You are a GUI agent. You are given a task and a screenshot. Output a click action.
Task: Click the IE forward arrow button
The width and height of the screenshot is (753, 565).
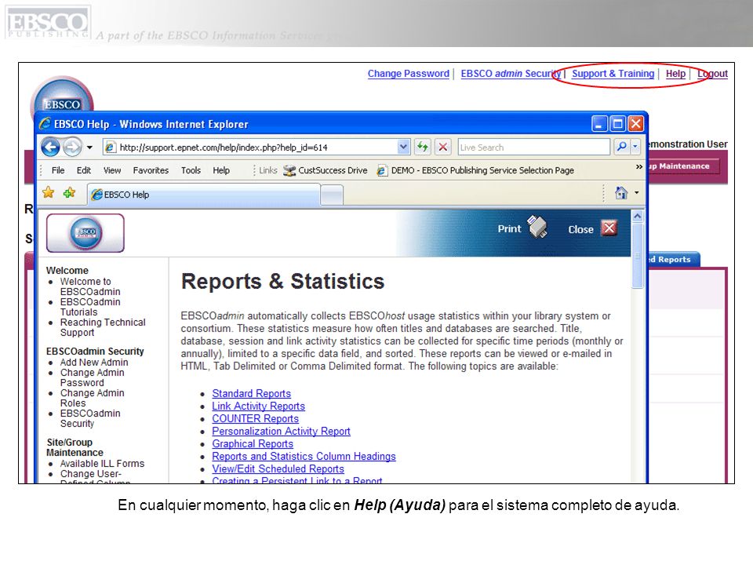click(72, 147)
